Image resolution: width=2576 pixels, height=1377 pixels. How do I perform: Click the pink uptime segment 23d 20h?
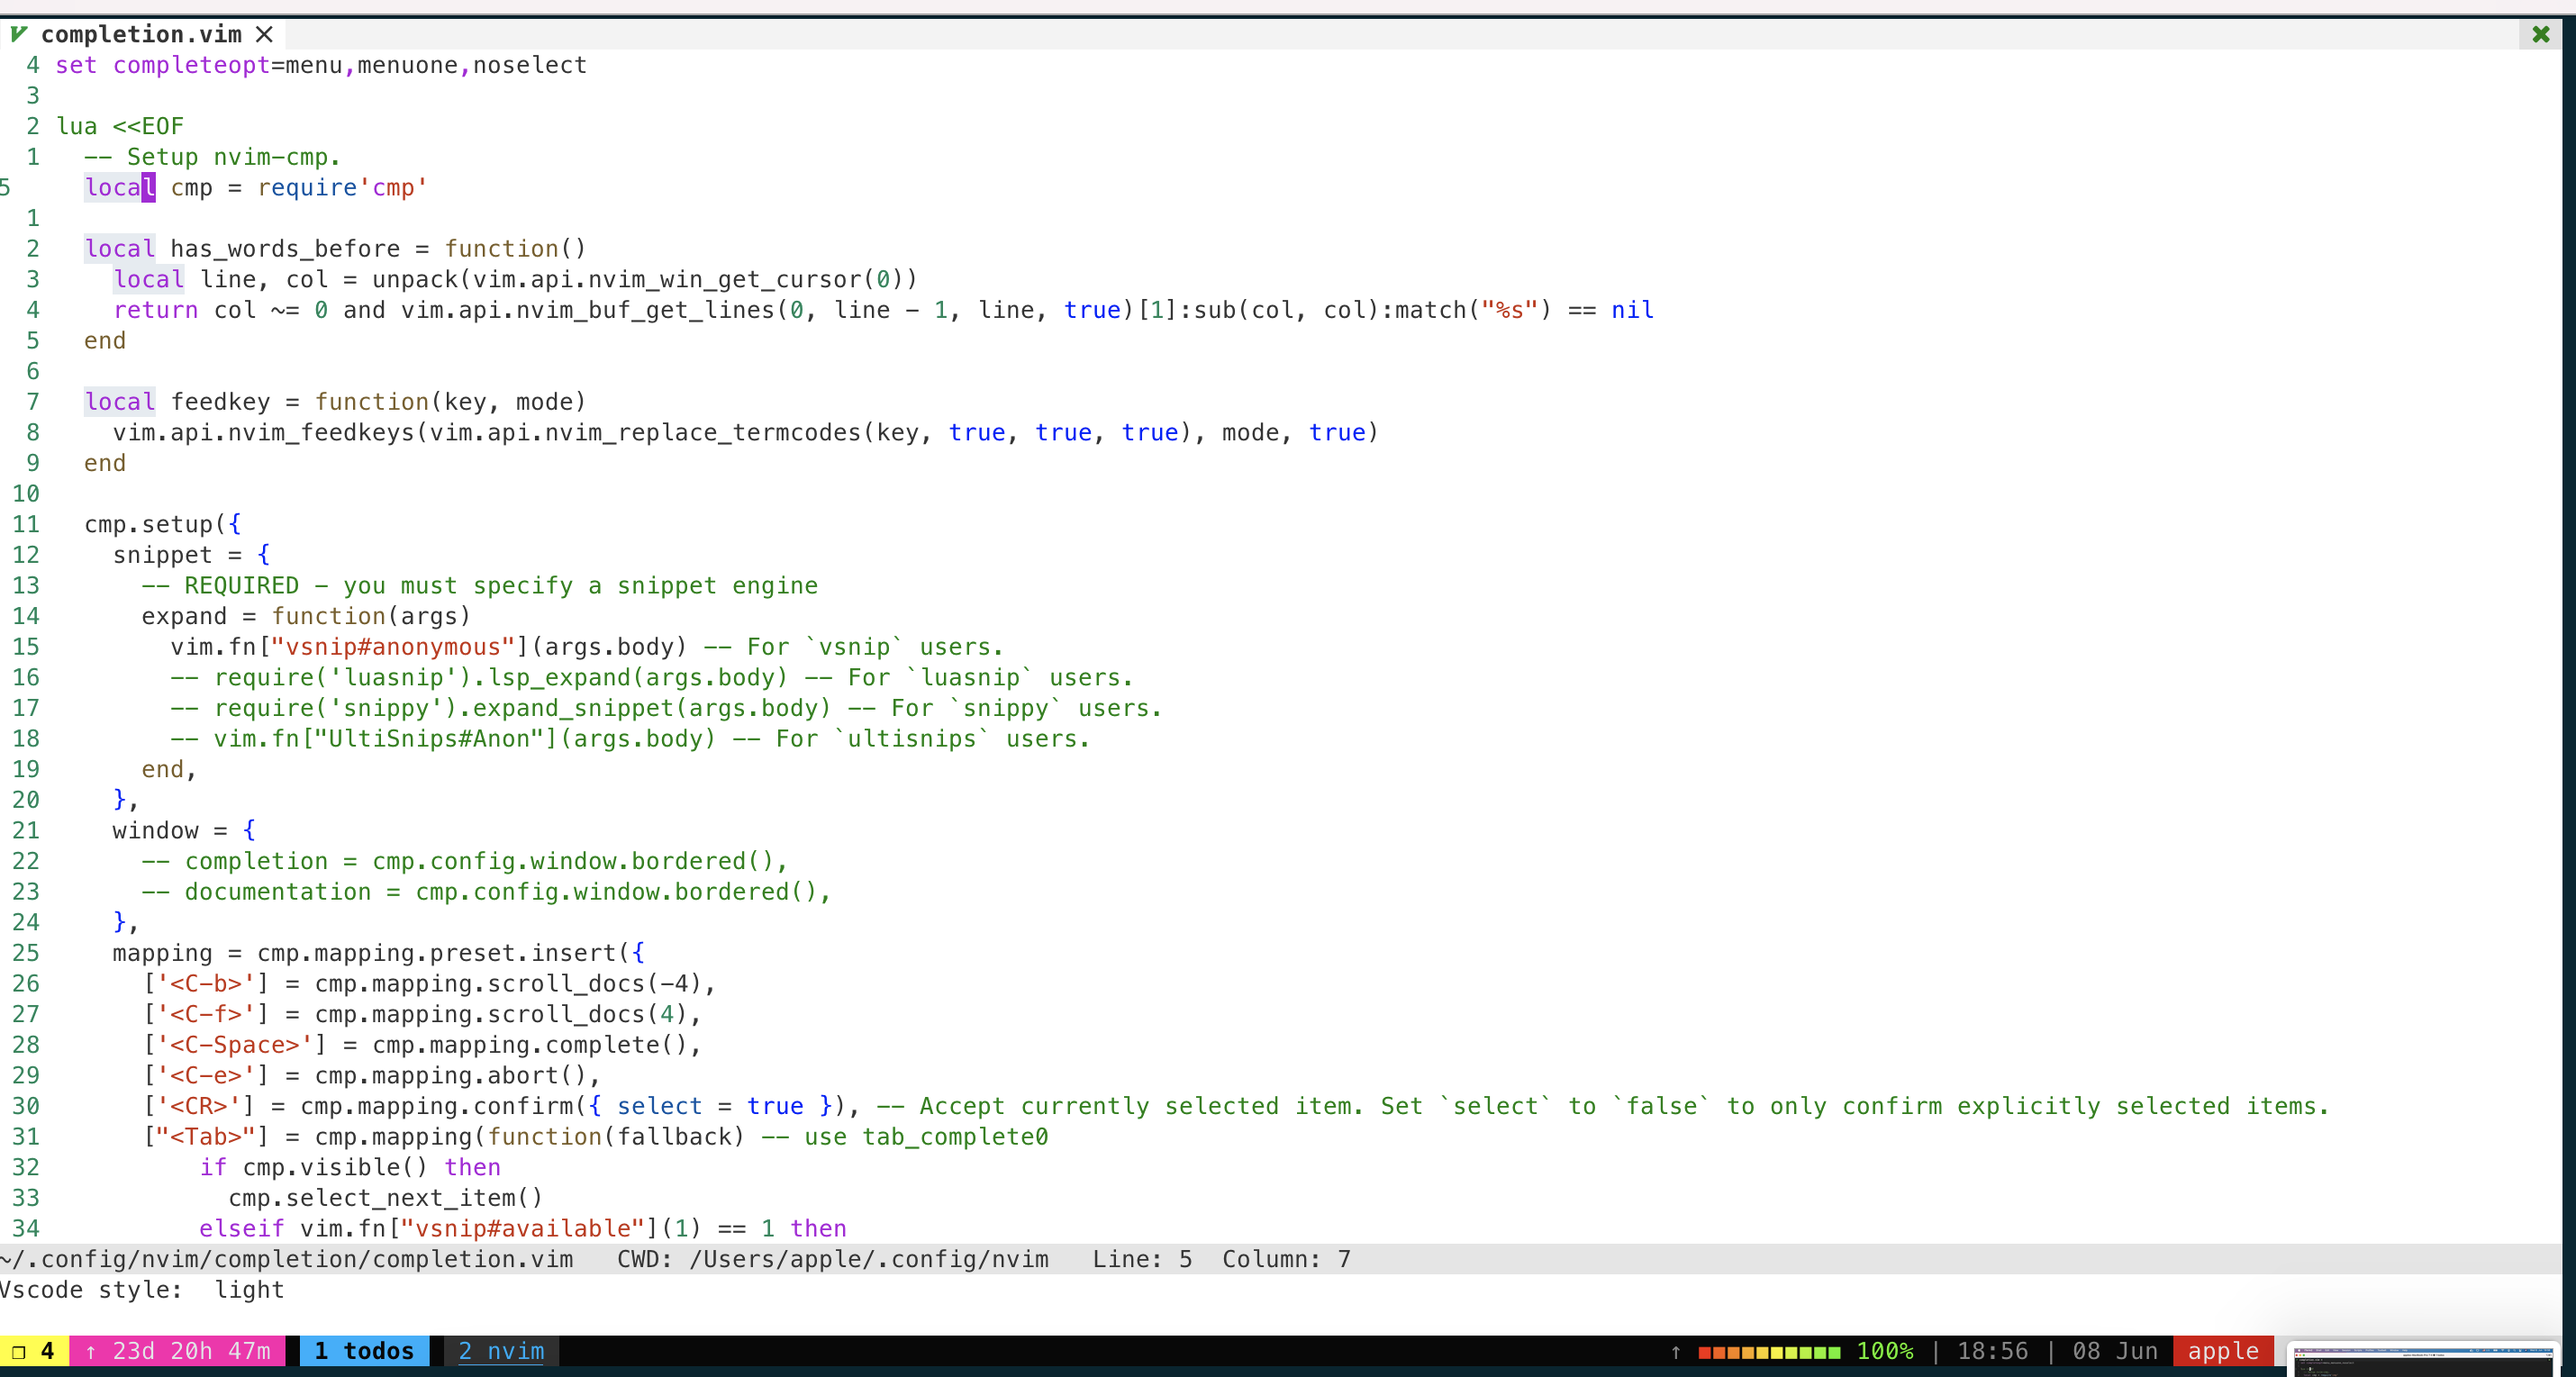[x=178, y=1351]
